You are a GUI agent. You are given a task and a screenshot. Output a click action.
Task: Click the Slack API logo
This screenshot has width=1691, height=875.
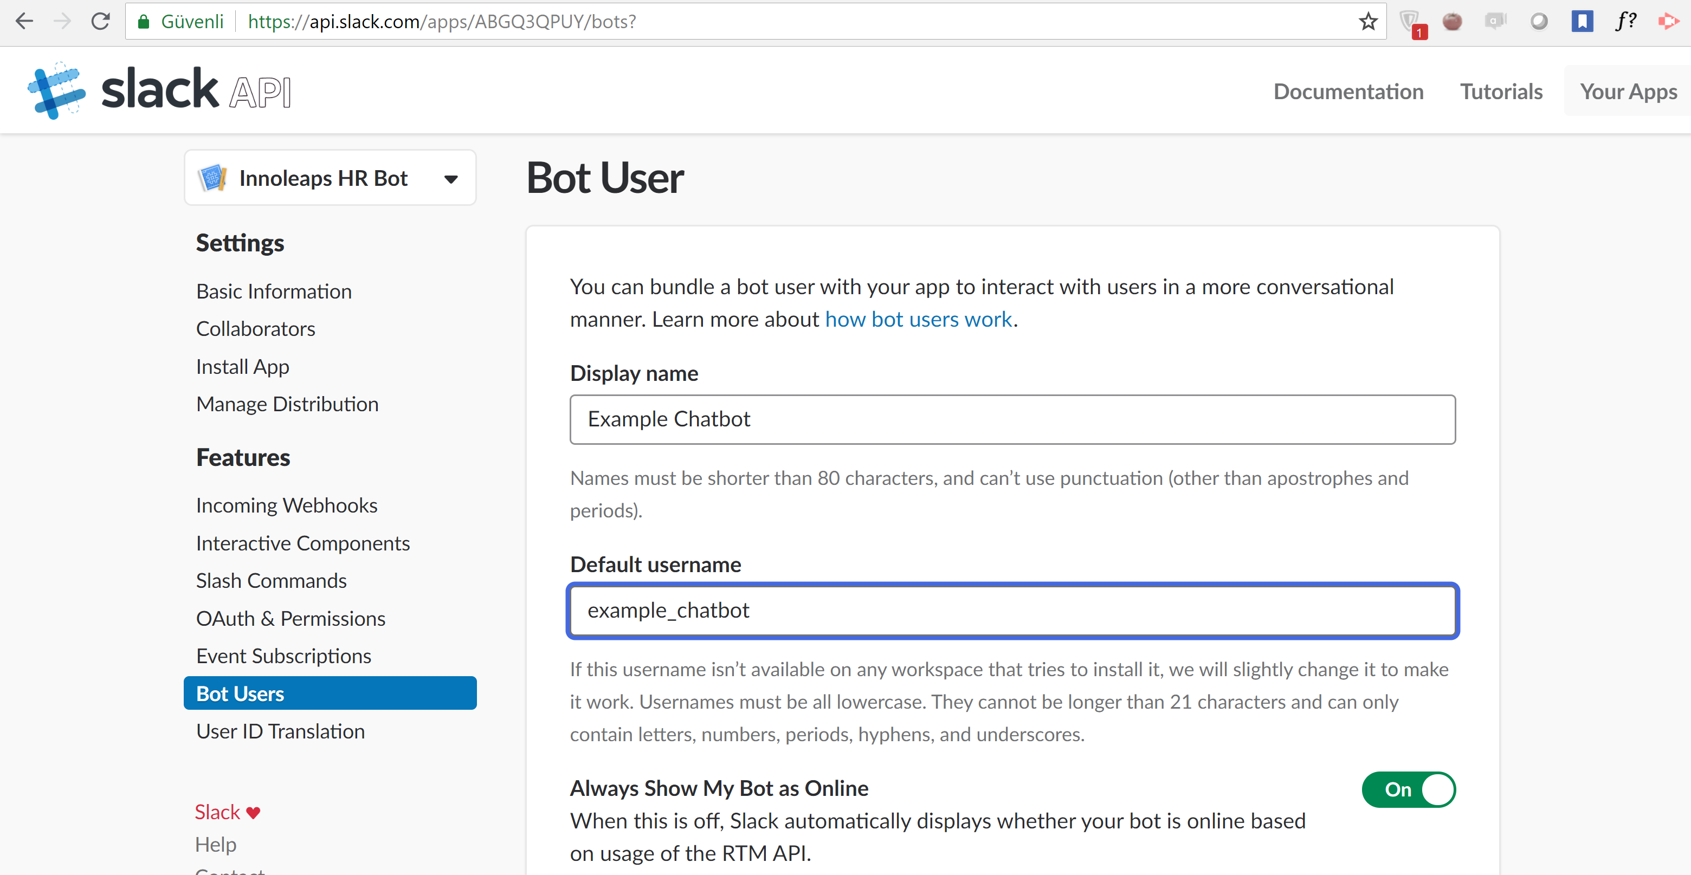(x=159, y=90)
